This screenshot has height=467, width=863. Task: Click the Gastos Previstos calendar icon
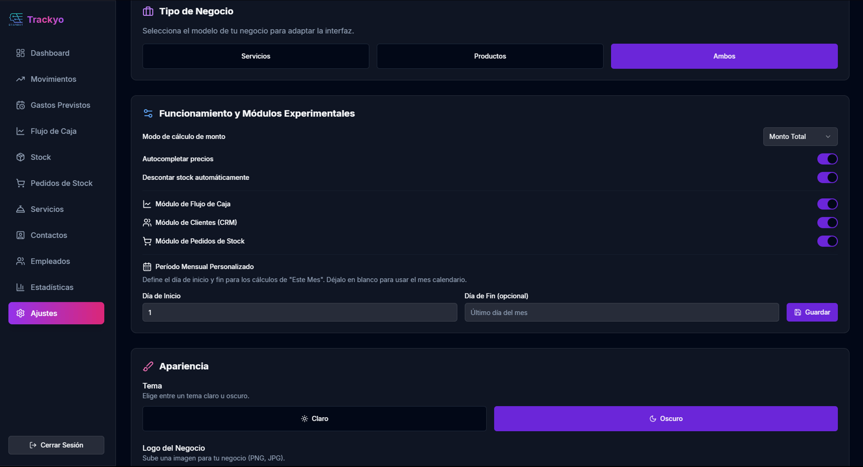click(20, 105)
